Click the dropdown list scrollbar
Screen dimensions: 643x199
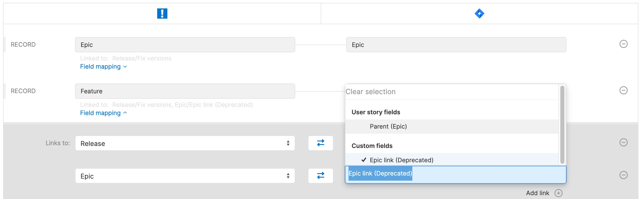click(x=562, y=125)
